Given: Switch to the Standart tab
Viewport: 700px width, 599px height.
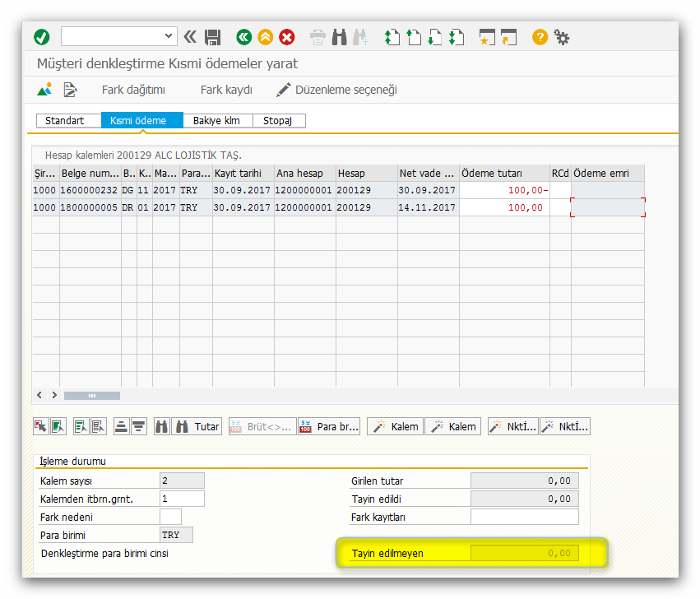Looking at the screenshot, I should click(x=69, y=121).
